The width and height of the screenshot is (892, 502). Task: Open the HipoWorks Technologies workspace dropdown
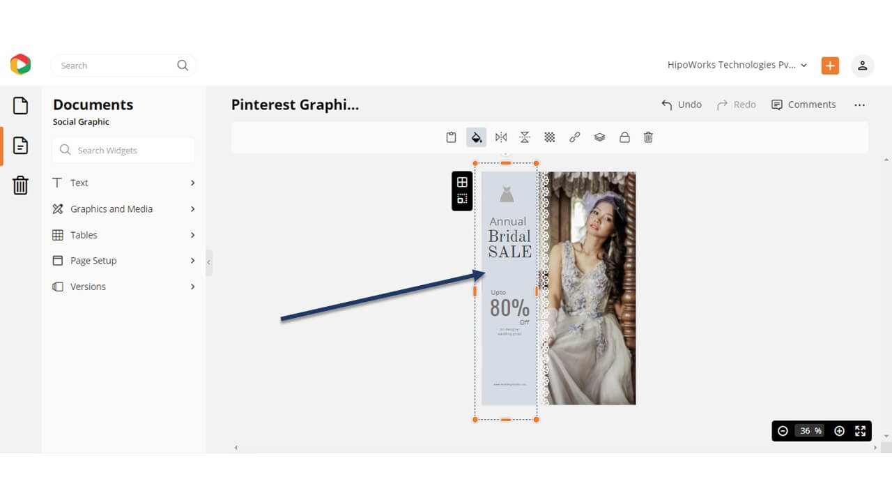(735, 64)
